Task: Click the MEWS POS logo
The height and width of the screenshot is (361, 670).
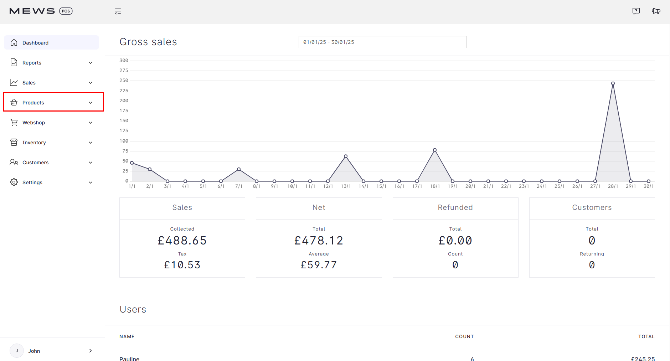Action: click(x=41, y=11)
